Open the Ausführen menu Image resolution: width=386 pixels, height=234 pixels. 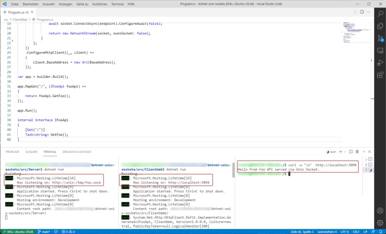coord(100,4)
